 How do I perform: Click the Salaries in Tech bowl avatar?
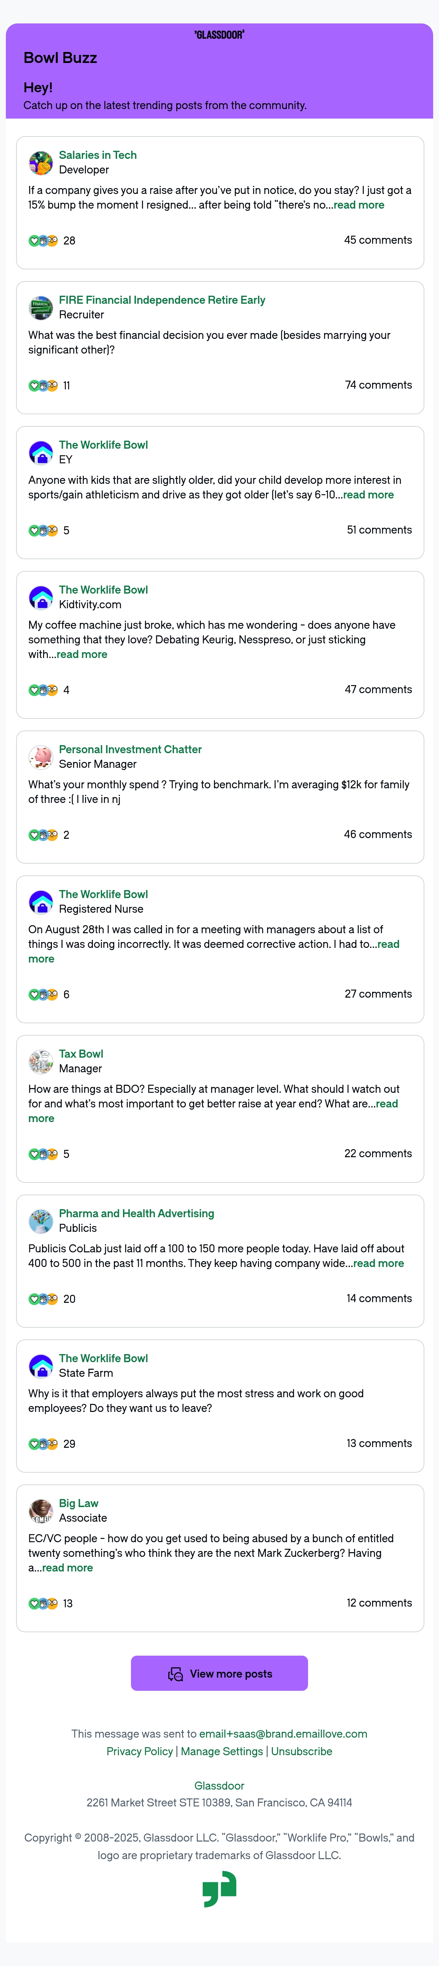click(41, 162)
